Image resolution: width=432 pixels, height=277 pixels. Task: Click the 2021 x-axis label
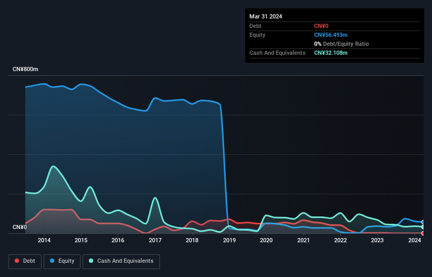(303, 240)
